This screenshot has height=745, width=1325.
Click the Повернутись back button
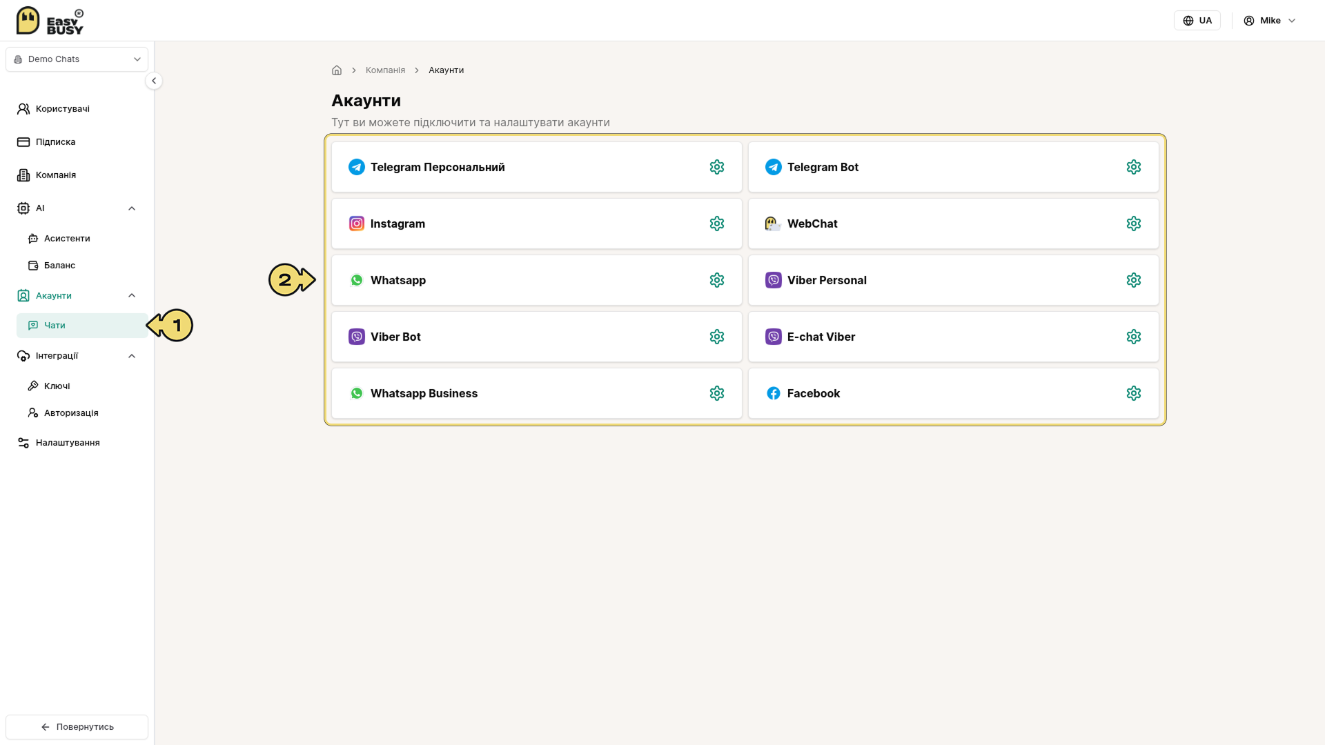[77, 727]
